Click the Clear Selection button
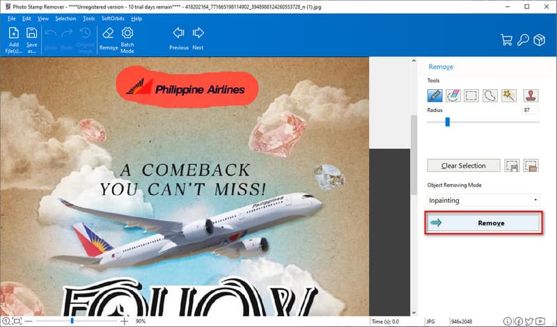Screen dimensions: 557x327 tap(464, 166)
